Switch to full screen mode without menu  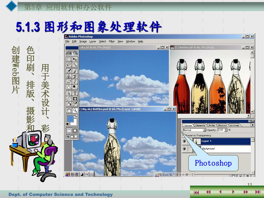click(x=76, y=136)
